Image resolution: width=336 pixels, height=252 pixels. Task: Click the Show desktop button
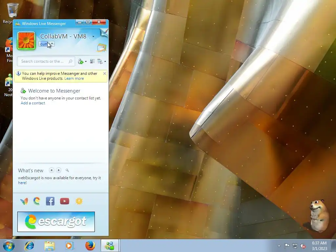pyautogui.click(x=334, y=245)
